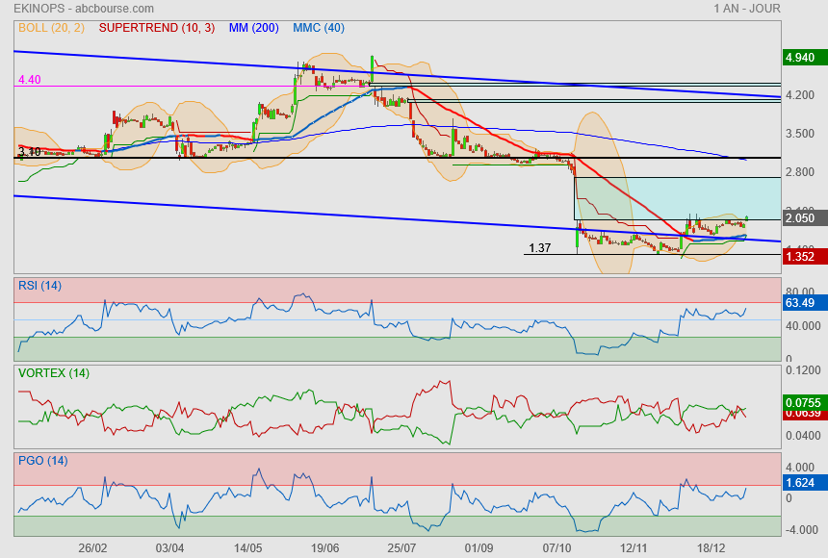Image resolution: width=828 pixels, height=558 pixels.
Task: Click the green 4.940 price tag
Action: pyautogui.click(x=801, y=58)
